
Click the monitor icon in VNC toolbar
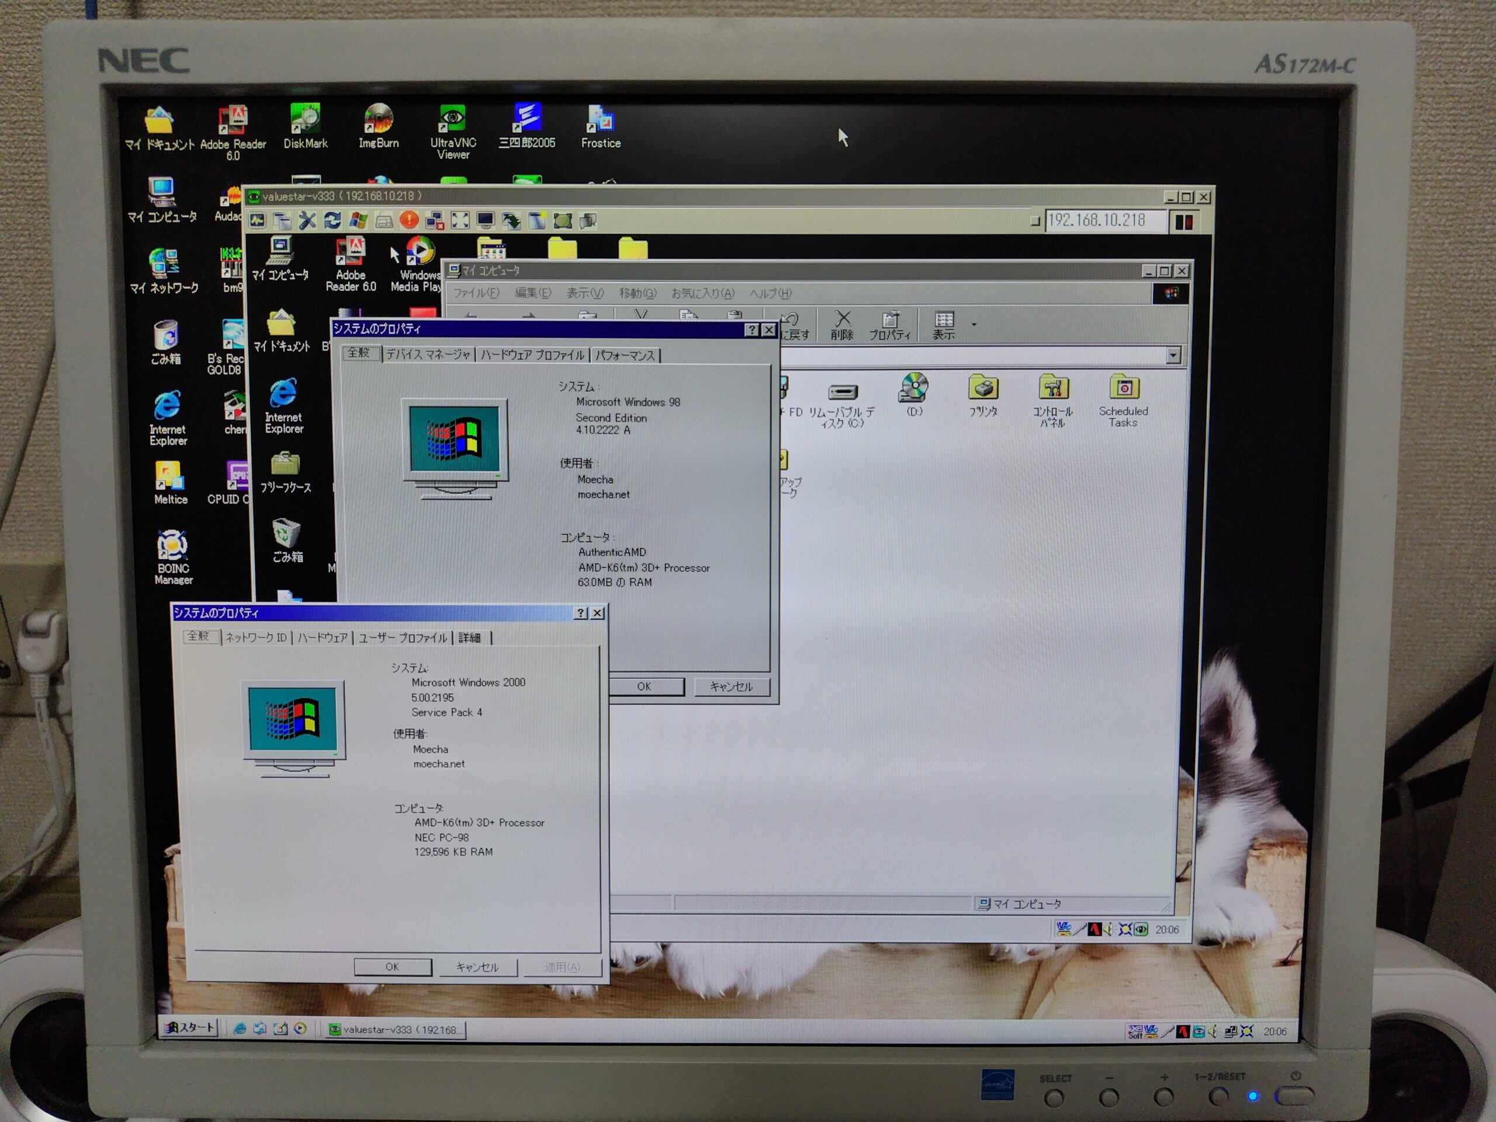coord(485,220)
